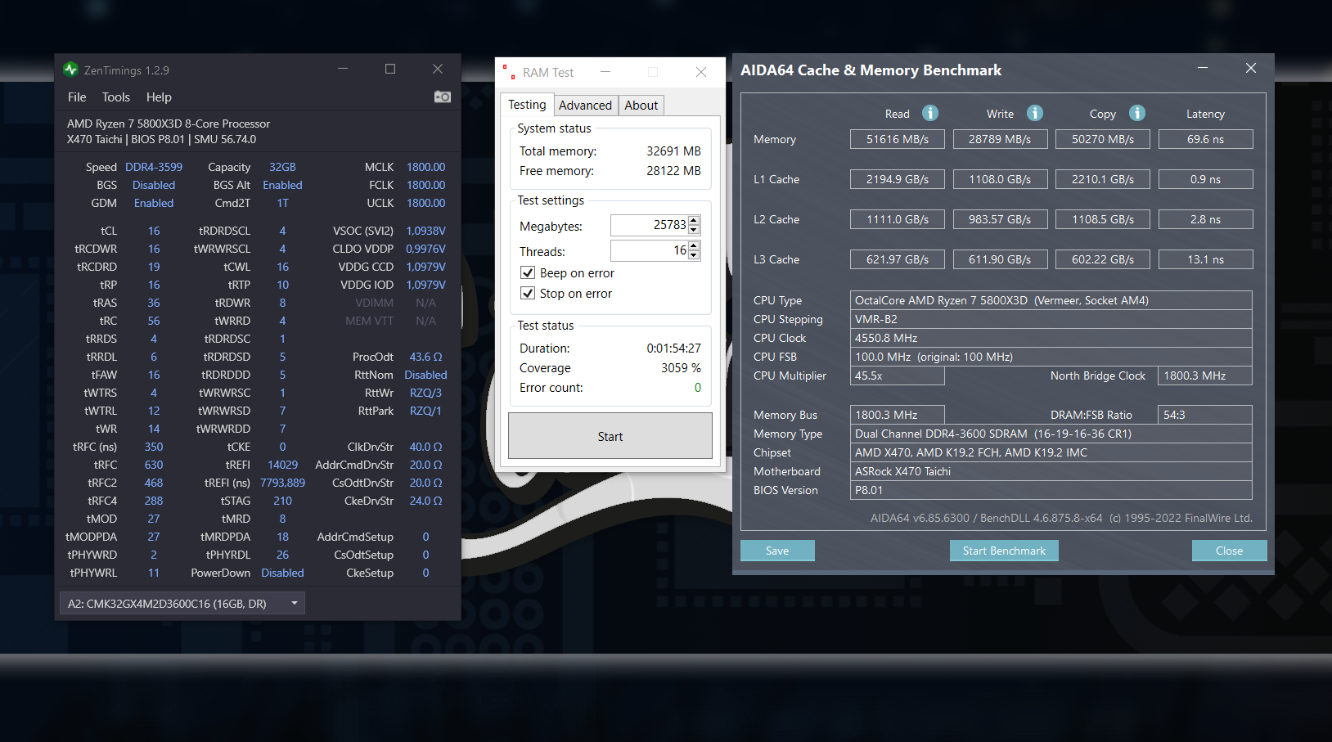Minimize the AIDA64 benchmark window
The image size is (1332, 742).
click(1203, 68)
